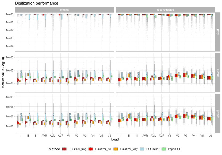Click the 'SDTW' row strip label

pos(218,114)
